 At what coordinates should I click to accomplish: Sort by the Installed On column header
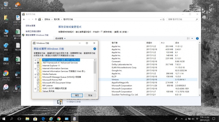pyautogui.click(x=152, y=43)
